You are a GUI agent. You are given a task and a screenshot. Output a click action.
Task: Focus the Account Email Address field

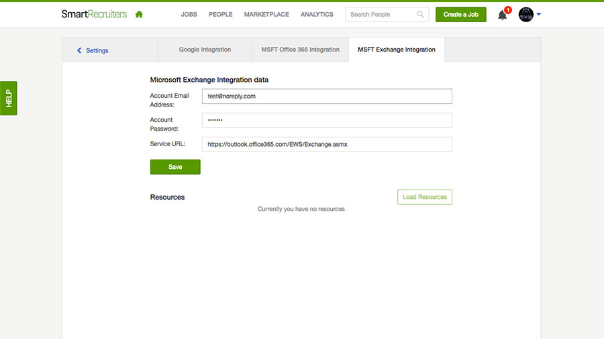click(x=327, y=96)
